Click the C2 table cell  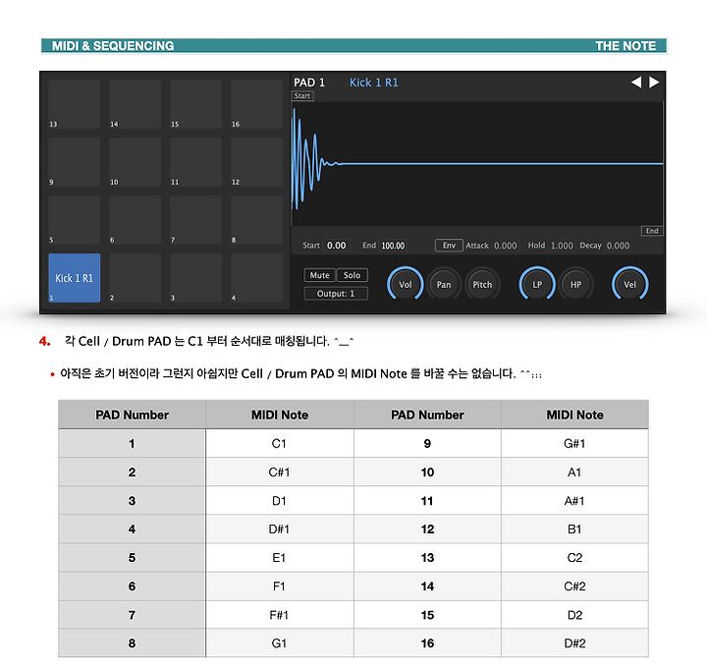574,558
